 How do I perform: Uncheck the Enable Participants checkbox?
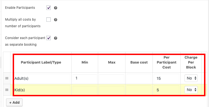[49, 8]
